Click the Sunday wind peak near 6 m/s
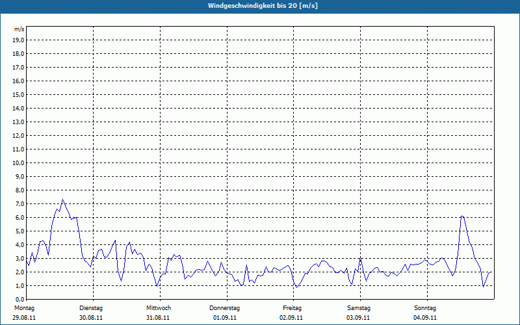Screen dimensions: 520x325 point(462,216)
